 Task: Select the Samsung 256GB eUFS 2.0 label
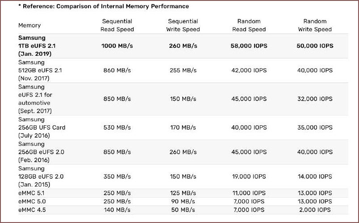point(41,152)
